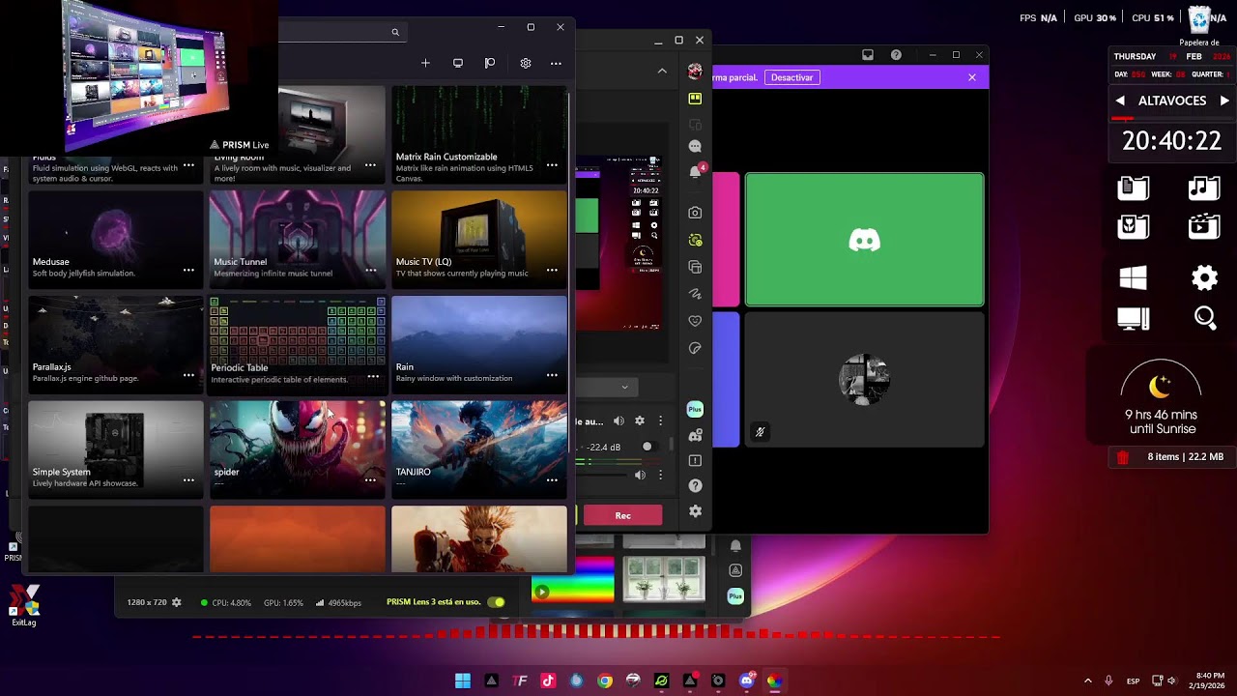1237x696 pixels.
Task: Turn off the PRISM Lens 3 in-use toggle
Action: (496, 602)
